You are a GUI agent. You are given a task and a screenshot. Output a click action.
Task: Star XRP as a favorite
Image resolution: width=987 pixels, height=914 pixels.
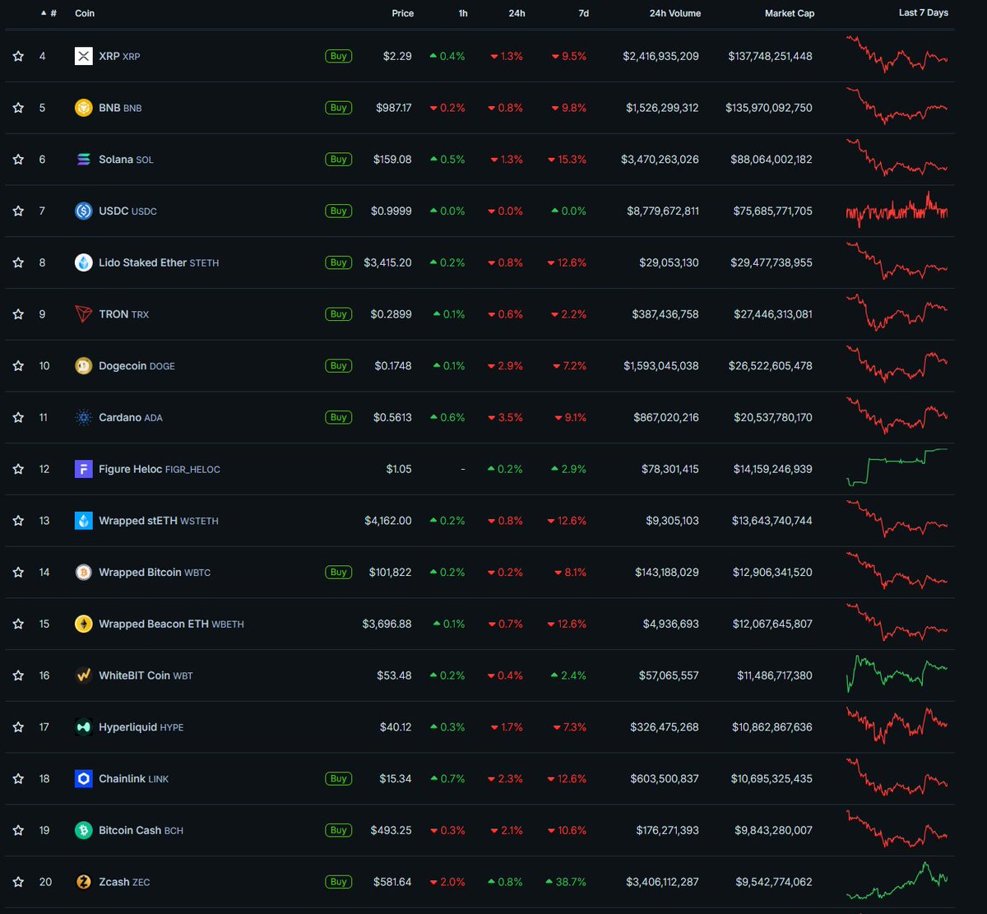click(x=18, y=56)
